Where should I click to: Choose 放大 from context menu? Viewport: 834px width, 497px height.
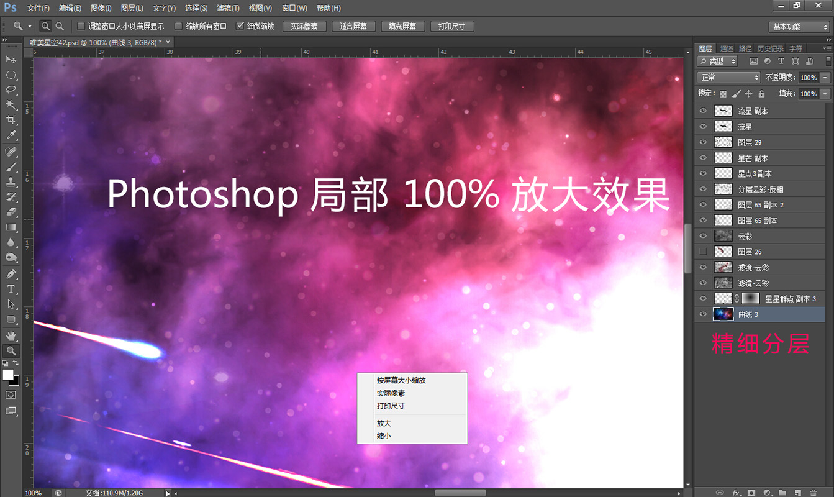tap(384, 423)
